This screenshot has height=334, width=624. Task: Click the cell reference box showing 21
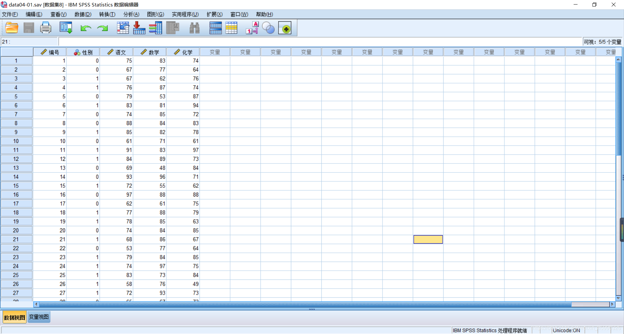29,42
